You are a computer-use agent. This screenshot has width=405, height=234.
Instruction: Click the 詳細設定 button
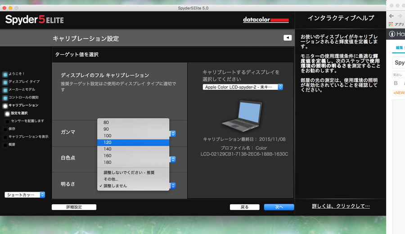[74, 207]
